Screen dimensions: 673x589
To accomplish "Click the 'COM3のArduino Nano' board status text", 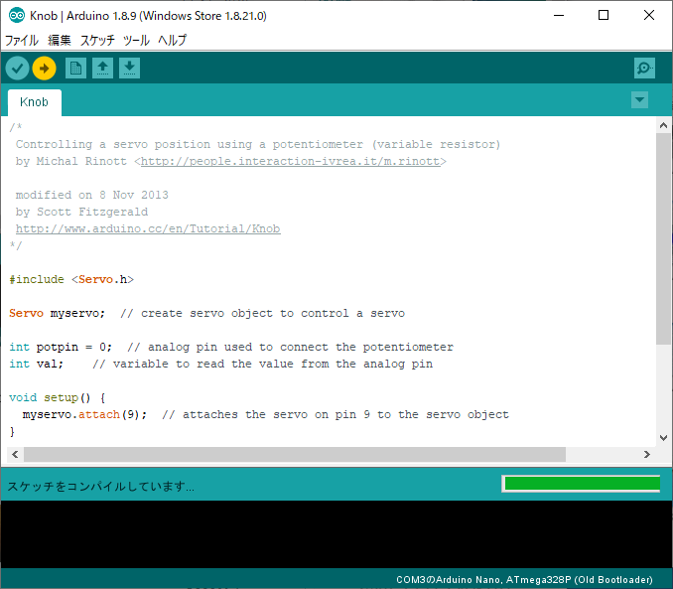I will [x=524, y=579].
